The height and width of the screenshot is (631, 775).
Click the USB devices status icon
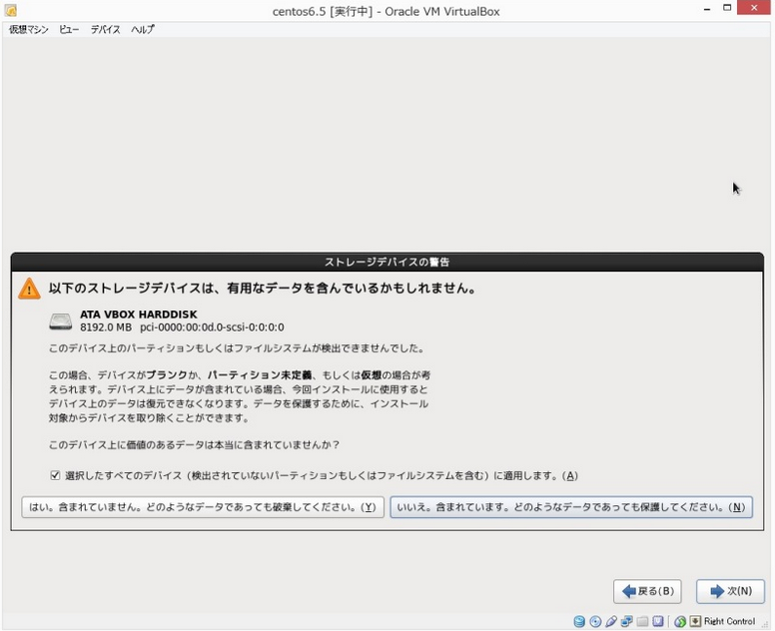[x=611, y=621]
